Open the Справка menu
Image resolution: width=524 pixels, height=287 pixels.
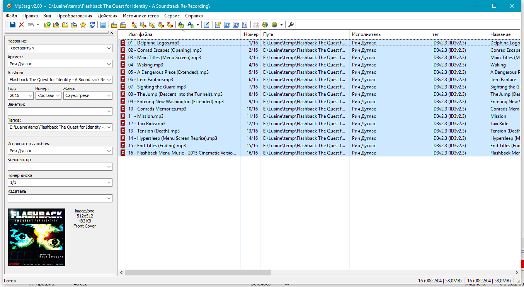(194, 16)
